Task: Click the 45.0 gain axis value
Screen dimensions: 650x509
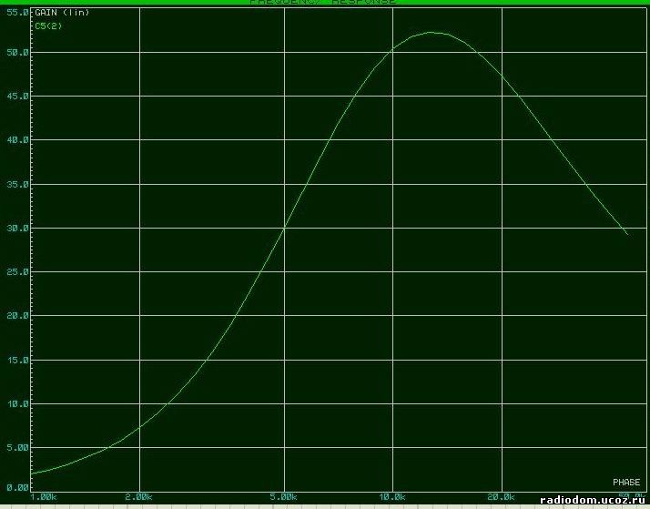Action: (18, 97)
